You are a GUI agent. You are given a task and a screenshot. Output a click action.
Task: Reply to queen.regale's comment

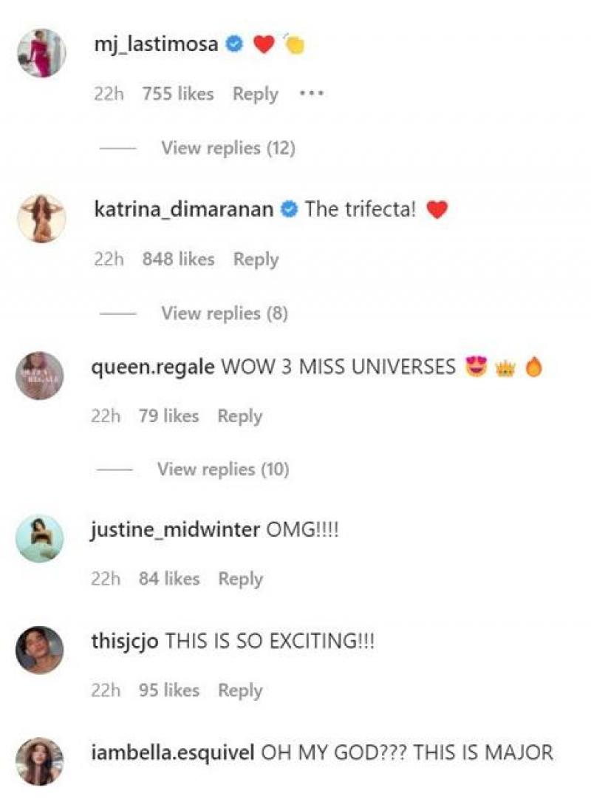point(240,416)
